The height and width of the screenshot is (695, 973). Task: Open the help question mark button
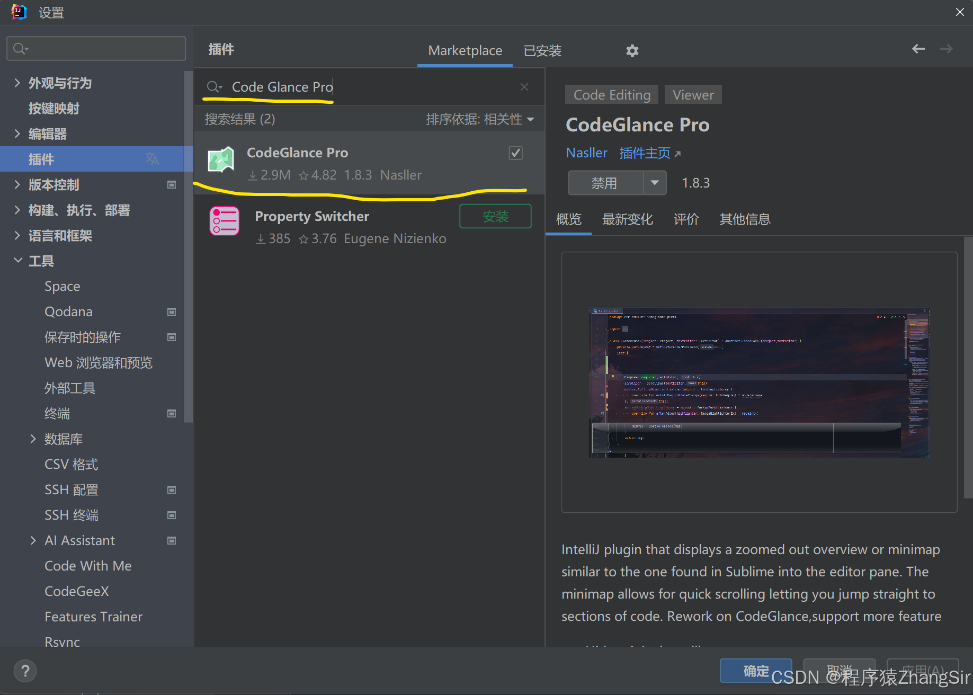click(25, 671)
